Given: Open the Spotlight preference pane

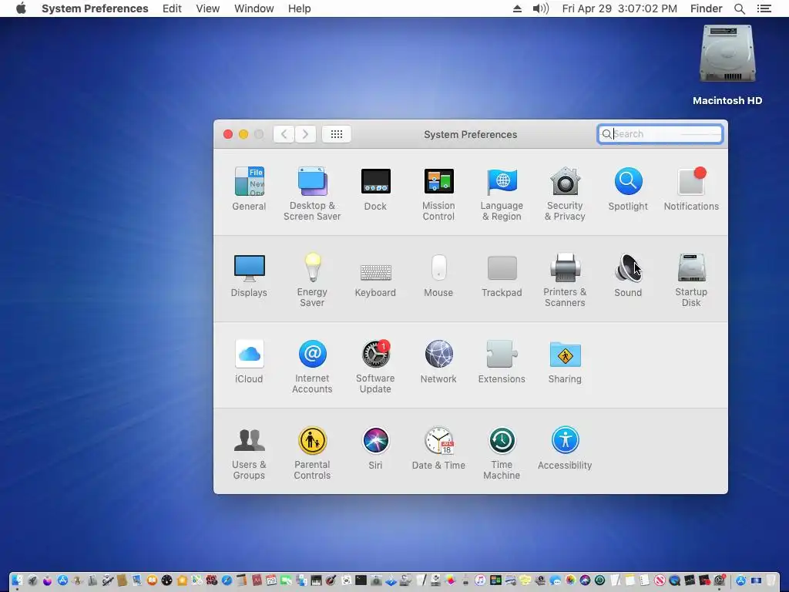Looking at the screenshot, I should pyautogui.click(x=628, y=190).
